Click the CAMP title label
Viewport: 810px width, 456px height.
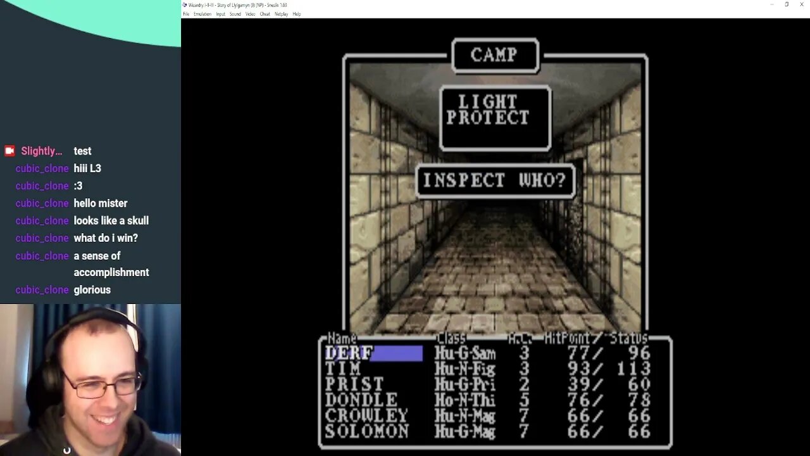pos(494,55)
